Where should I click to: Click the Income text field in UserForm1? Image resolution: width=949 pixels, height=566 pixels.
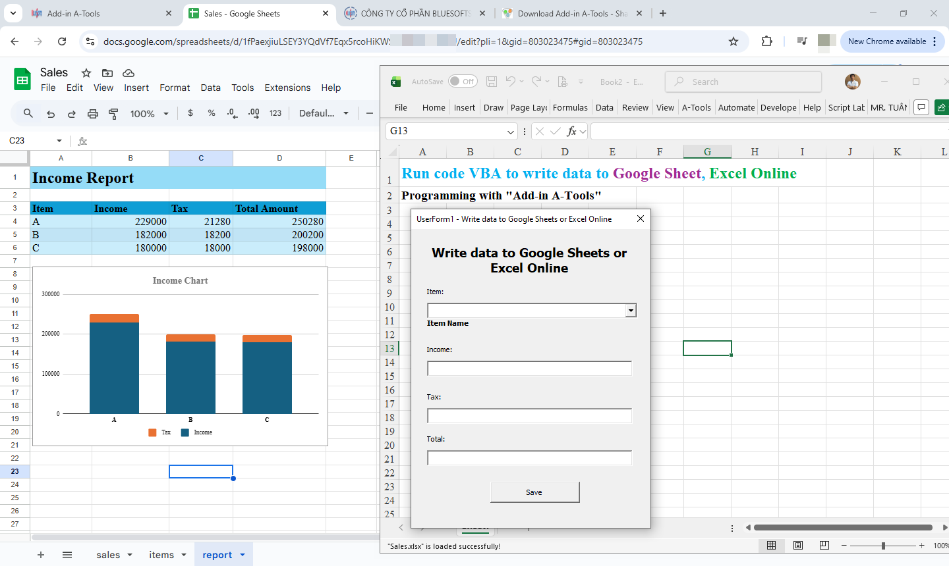[529, 368]
